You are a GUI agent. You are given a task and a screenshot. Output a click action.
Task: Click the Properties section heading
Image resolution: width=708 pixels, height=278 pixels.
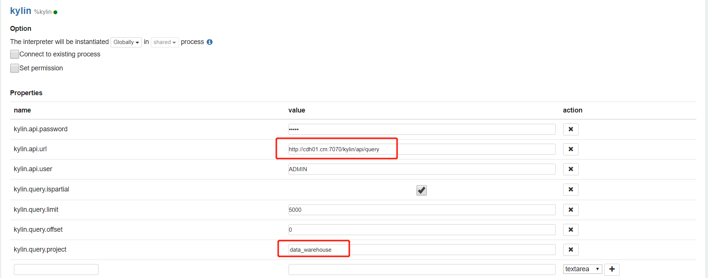click(x=26, y=93)
